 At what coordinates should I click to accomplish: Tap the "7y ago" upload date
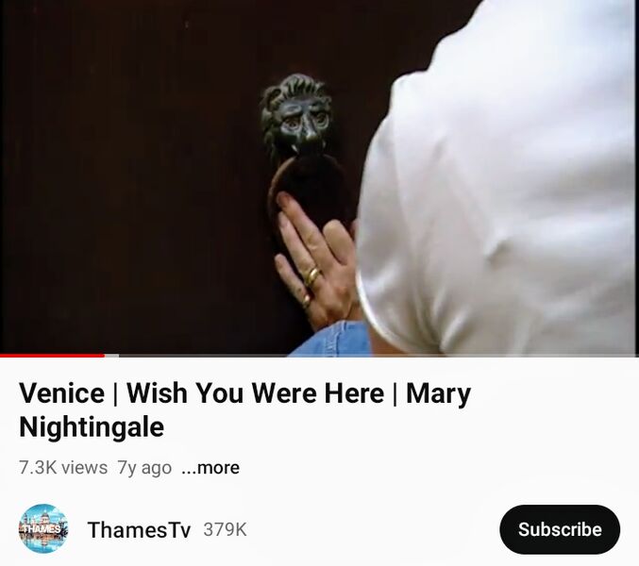(144, 468)
